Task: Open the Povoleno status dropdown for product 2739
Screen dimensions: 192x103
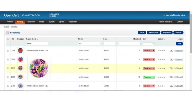Action: pos(149,77)
